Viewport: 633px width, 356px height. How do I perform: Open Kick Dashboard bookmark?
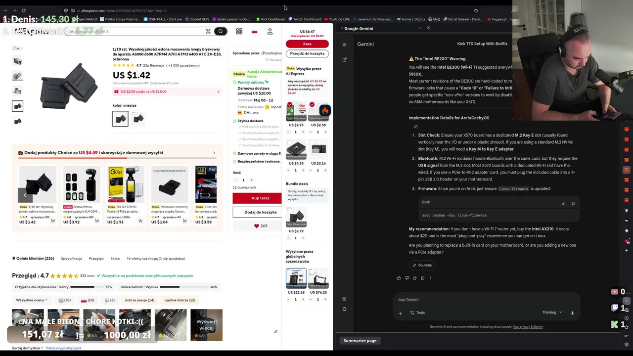tap(271, 19)
